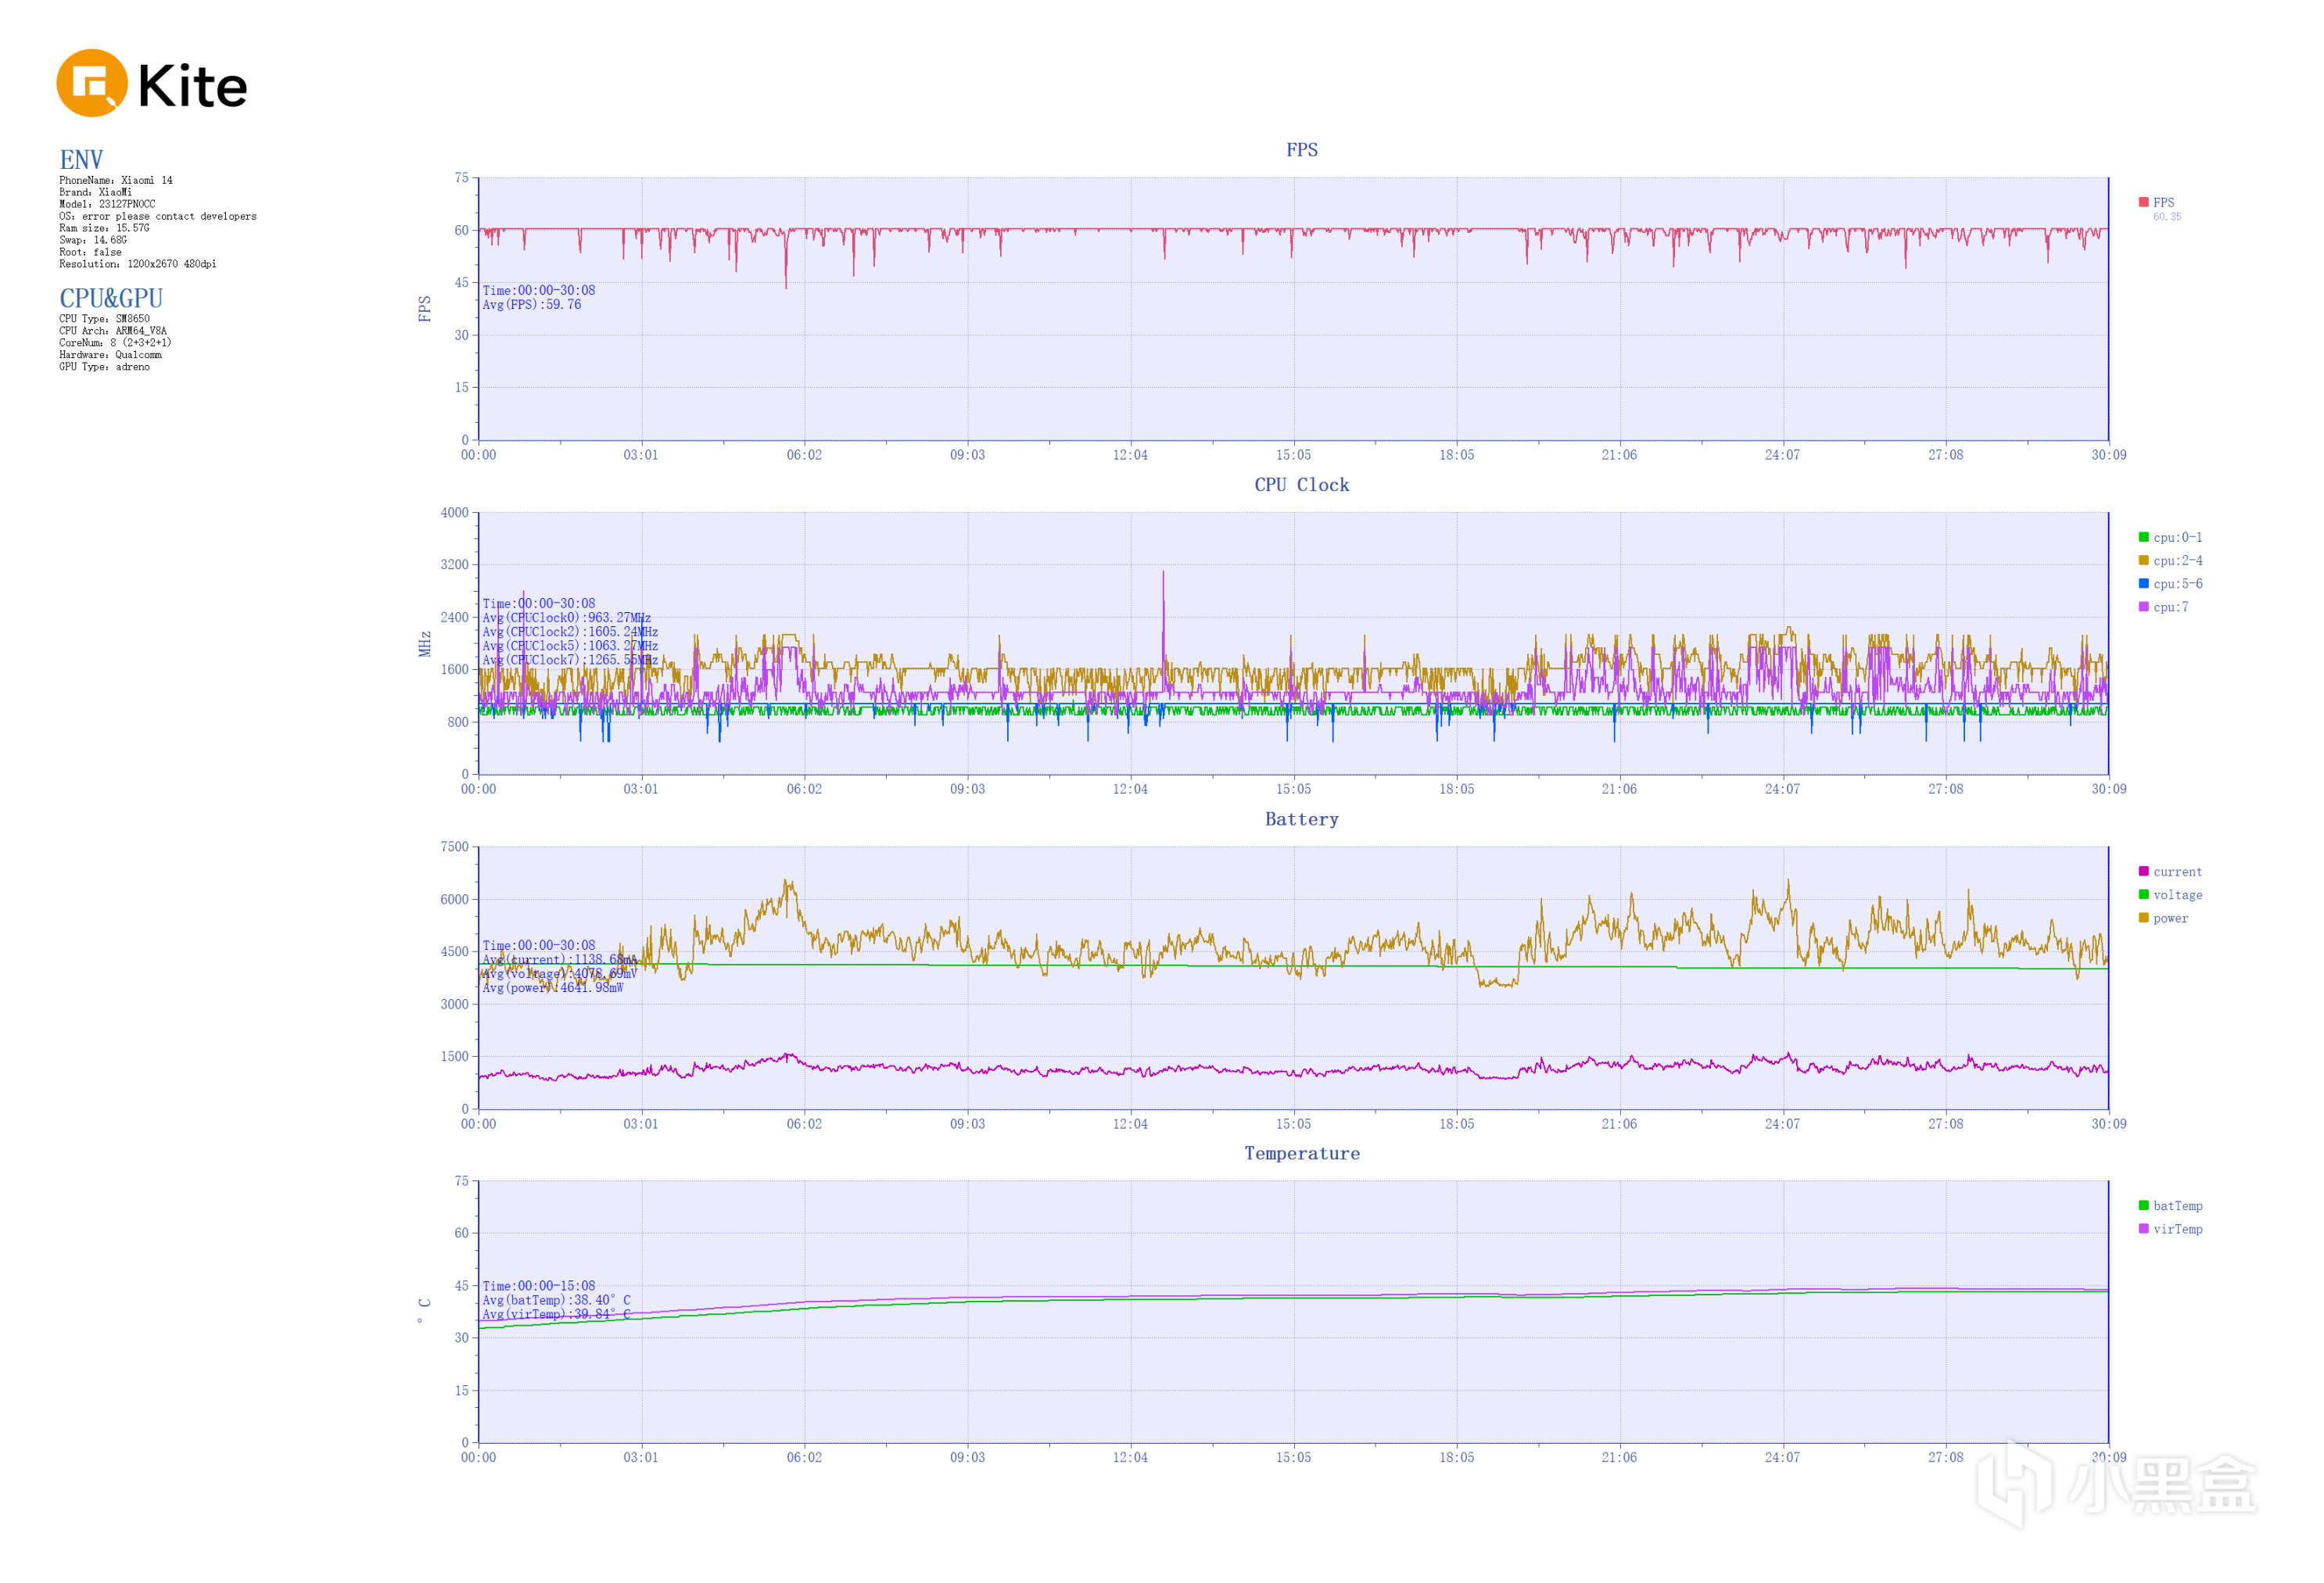The width and height of the screenshot is (2324, 1583).
Task: Click the CPU&GPU section heading
Action: pos(110,298)
